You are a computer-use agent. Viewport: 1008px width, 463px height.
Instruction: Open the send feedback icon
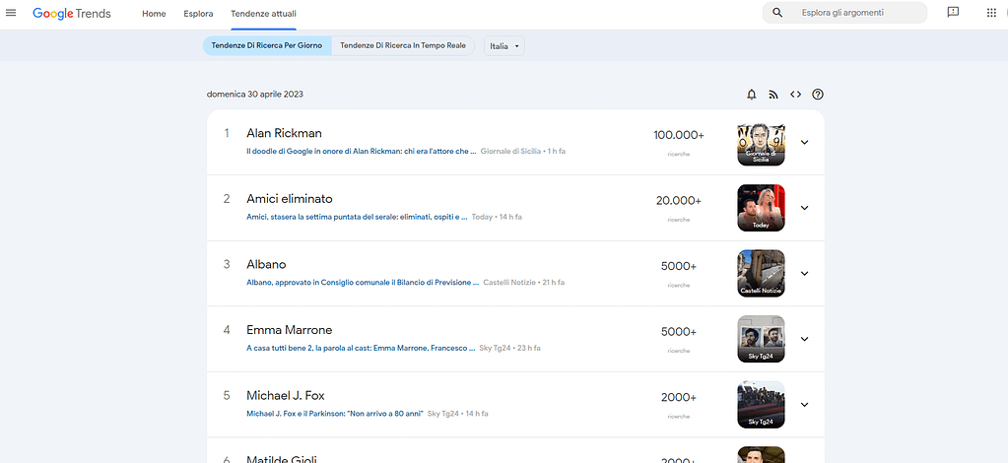[953, 13]
